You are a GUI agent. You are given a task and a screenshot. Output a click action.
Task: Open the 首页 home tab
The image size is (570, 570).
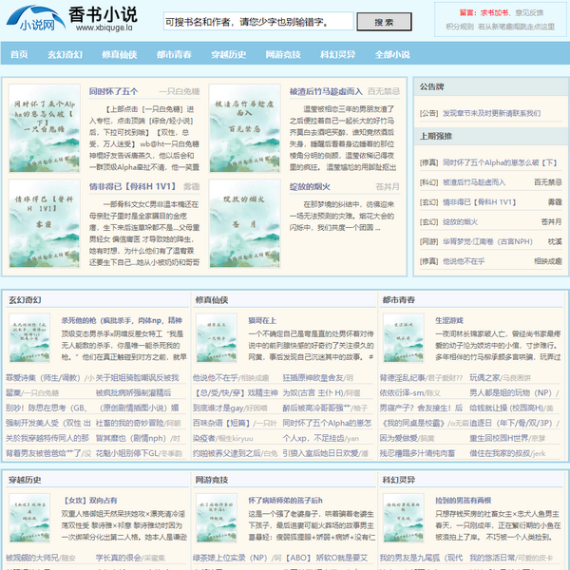coord(19,55)
